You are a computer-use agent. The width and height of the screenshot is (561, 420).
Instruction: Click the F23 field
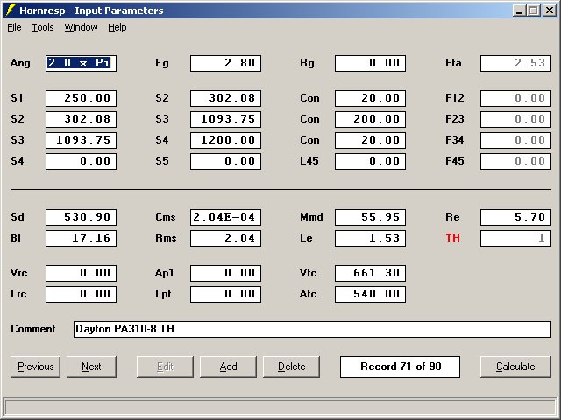coord(515,119)
